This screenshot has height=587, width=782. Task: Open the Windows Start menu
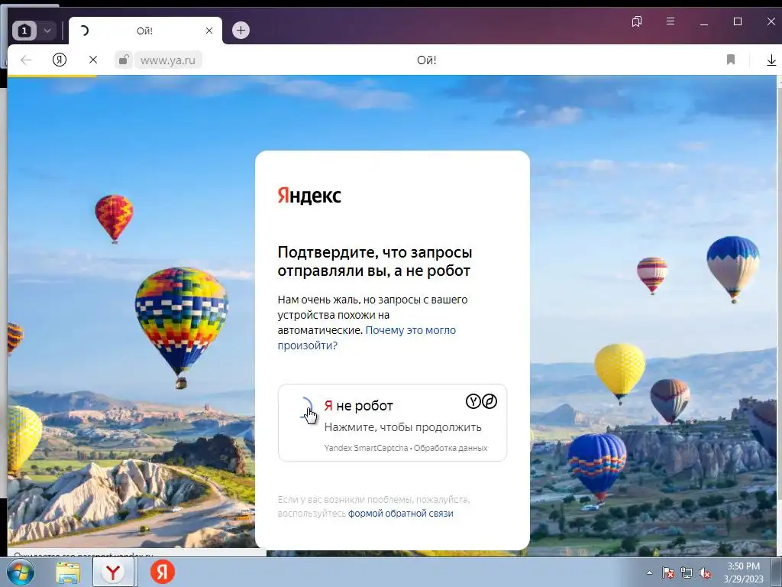pos(20,572)
